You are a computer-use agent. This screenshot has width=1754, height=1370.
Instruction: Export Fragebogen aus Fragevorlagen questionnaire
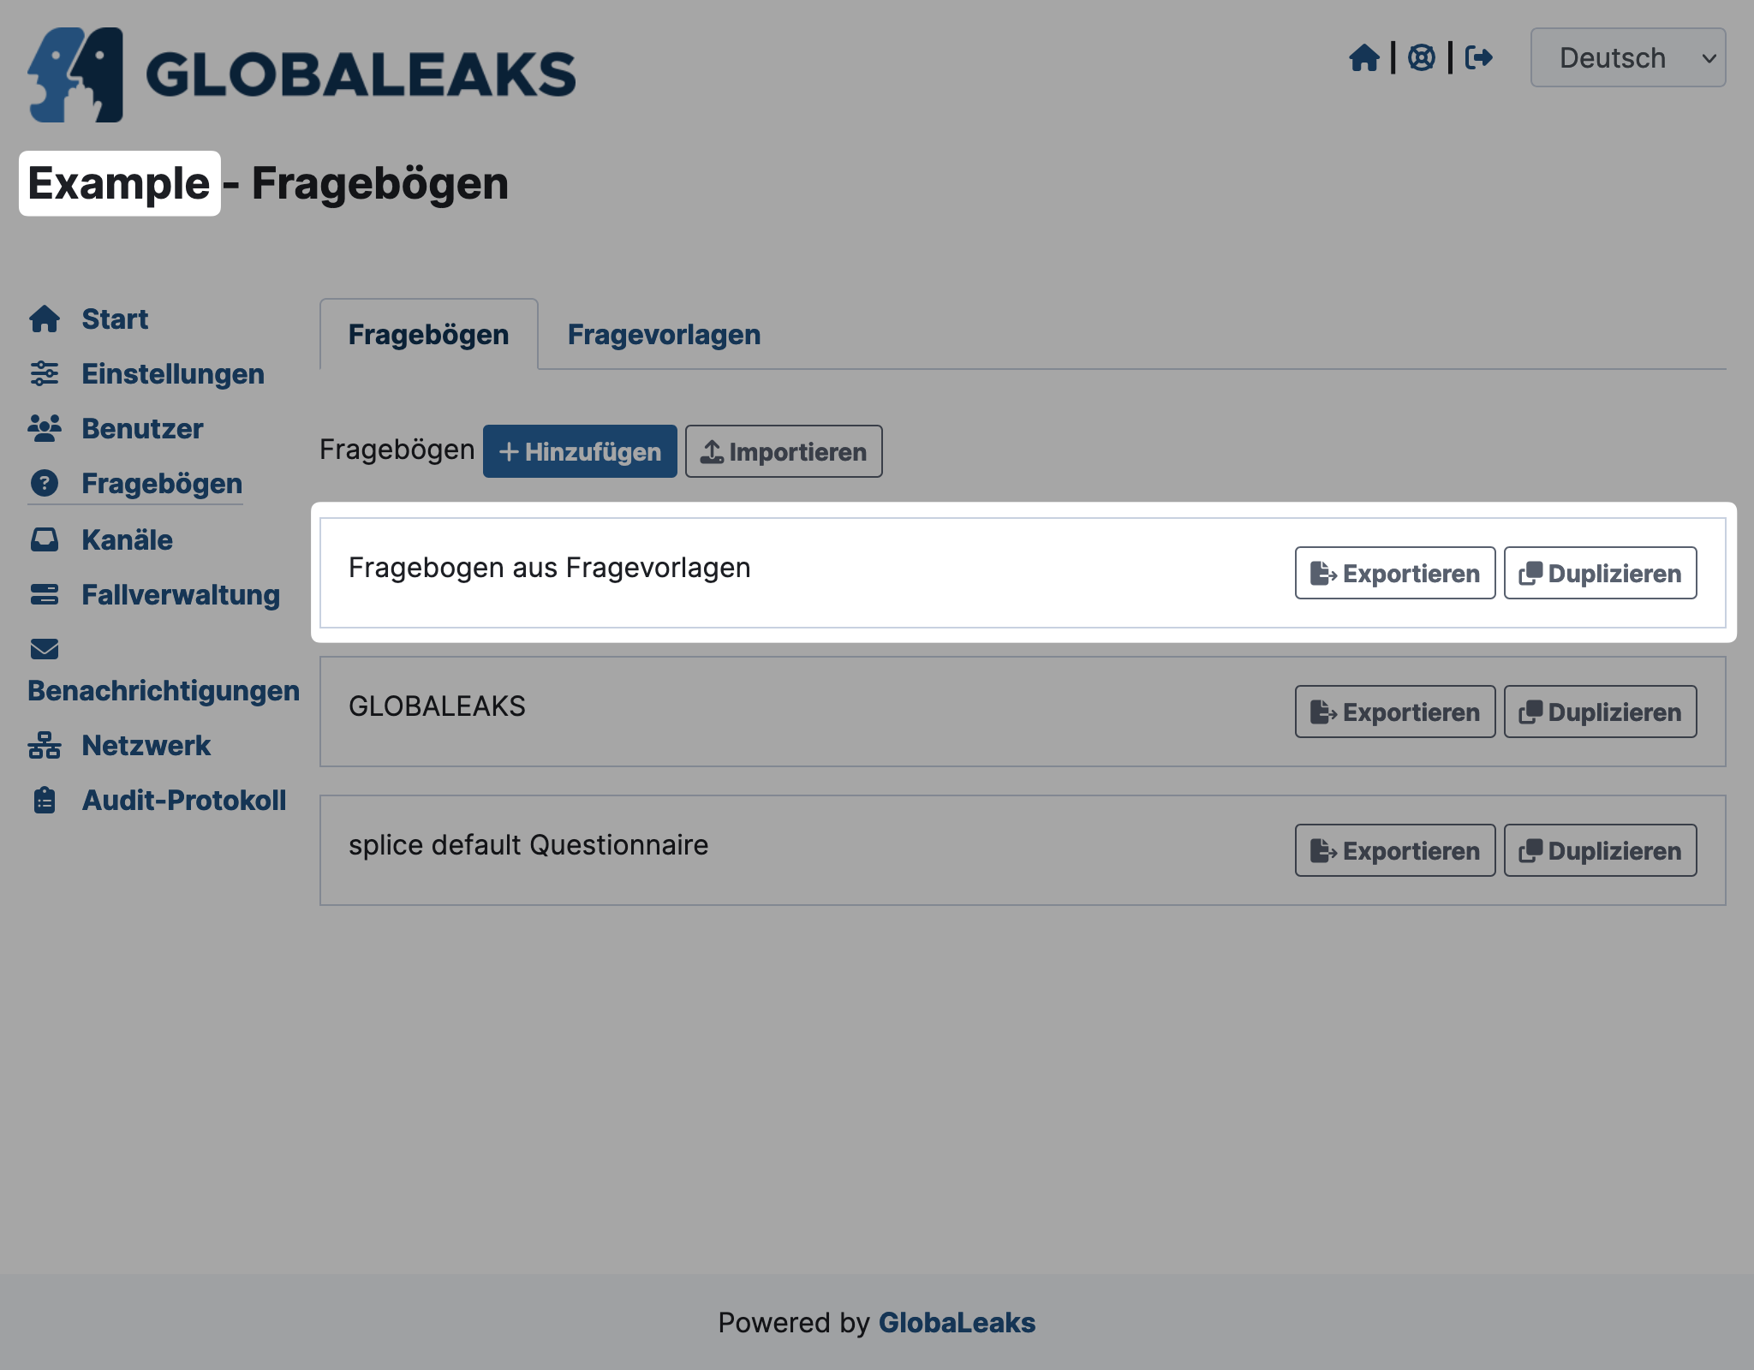coord(1395,573)
